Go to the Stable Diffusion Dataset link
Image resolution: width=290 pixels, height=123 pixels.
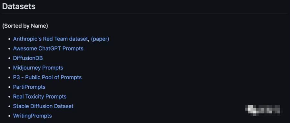click(x=43, y=106)
